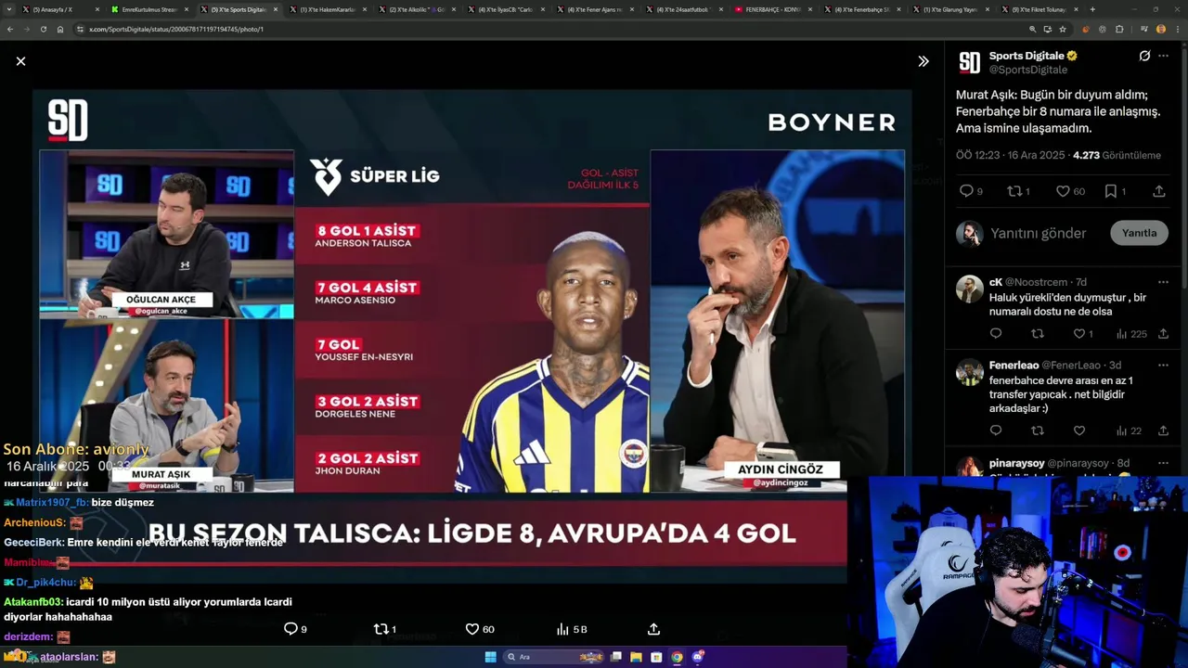Open more options on cK's reply
Screen dimensions: 1188x668
point(1163,282)
